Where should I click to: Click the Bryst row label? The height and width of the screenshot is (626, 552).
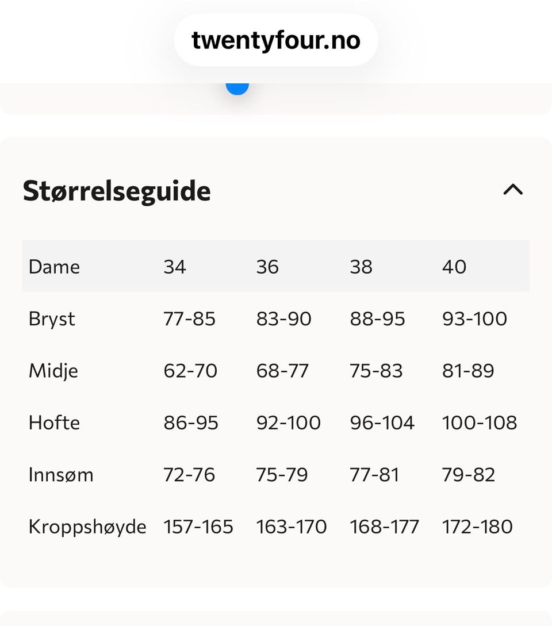tap(52, 319)
